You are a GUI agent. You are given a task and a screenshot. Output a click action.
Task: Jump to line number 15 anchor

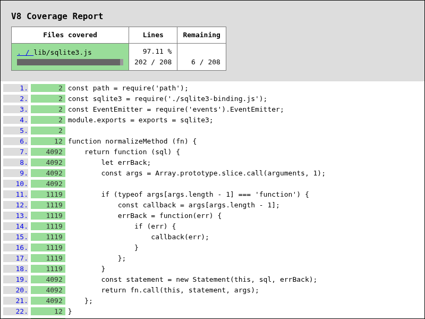tap(22, 237)
